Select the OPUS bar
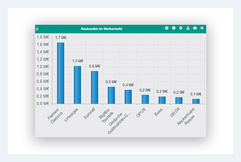Screen dimensions: 241x162 (x=145, y=99)
